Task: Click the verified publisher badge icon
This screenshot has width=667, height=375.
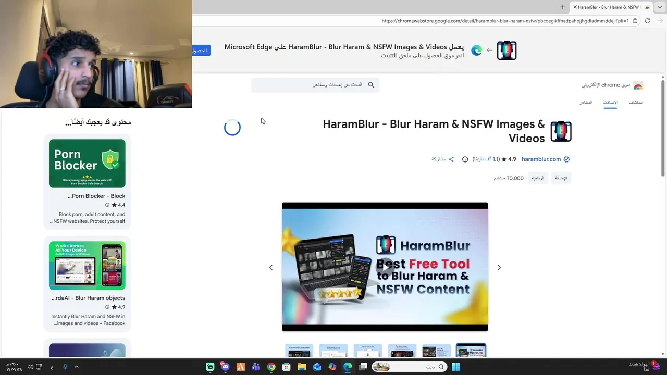Action: pos(566,159)
